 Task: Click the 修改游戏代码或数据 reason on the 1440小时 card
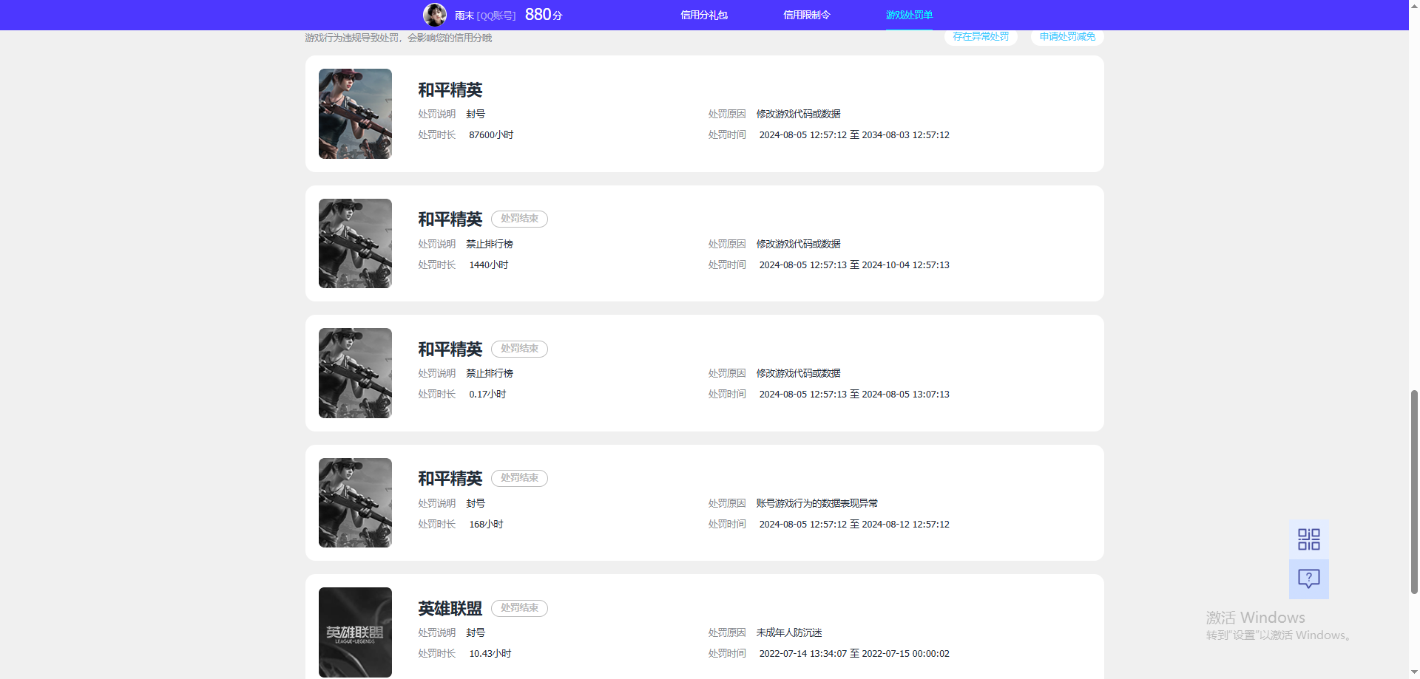[x=798, y=245]
